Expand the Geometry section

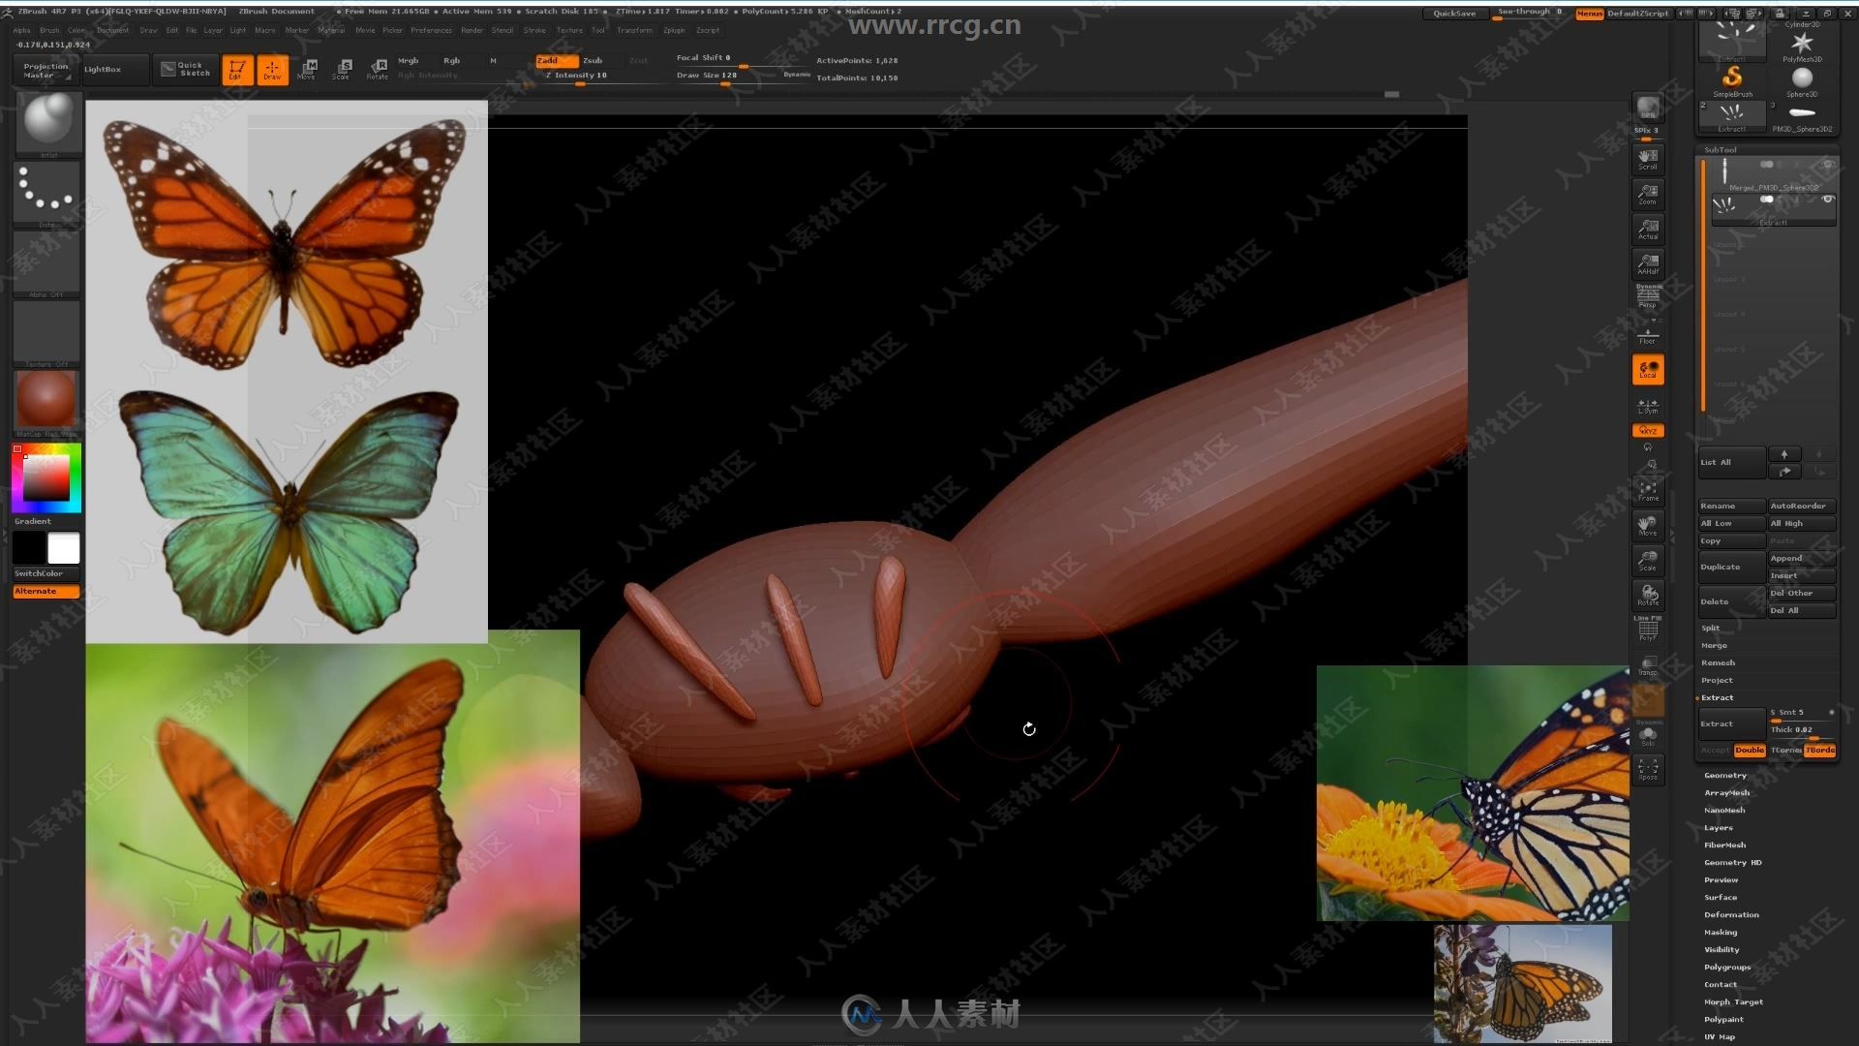point(1725,775)
